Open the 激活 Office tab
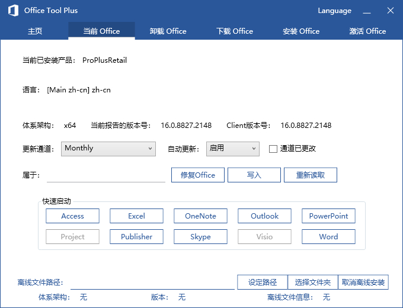The image size is (403, 308). (367, 31)
